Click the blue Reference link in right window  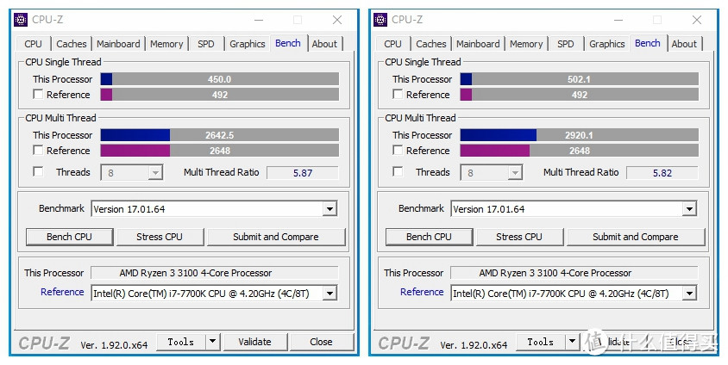(422, 292)
